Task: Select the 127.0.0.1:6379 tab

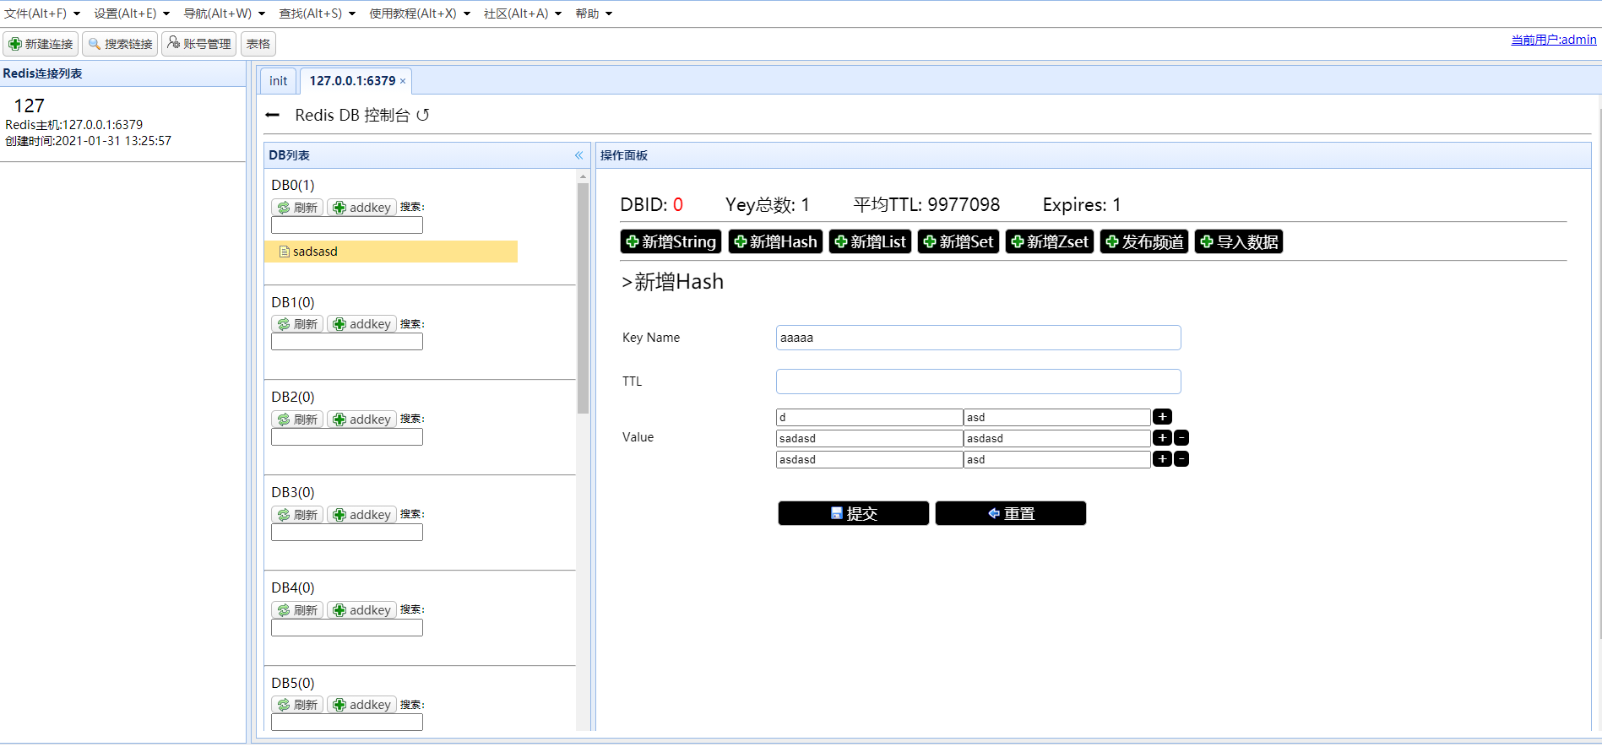Action: click(x=352, y=81)
